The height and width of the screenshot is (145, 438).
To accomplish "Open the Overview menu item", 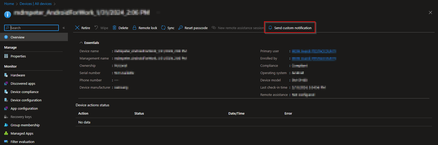I will pos(34,37).
